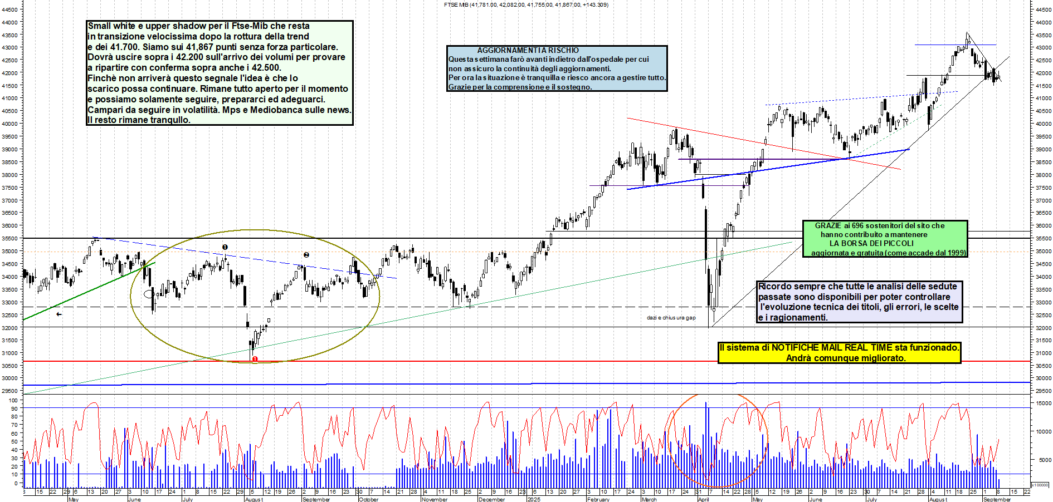Click yellow 'NOTIFICHE MAIL REAL TIME' notice line

coord(840,347)
